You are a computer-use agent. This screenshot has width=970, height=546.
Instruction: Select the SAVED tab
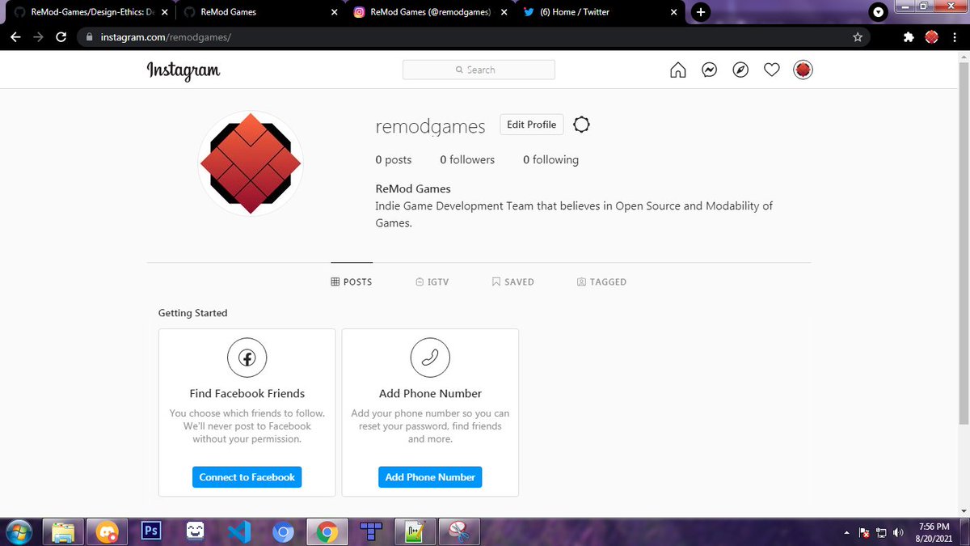coord(513,281)
